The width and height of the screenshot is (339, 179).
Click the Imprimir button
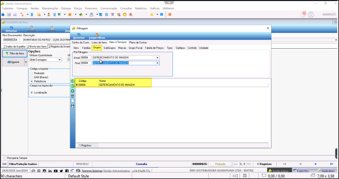coord(13,62)
